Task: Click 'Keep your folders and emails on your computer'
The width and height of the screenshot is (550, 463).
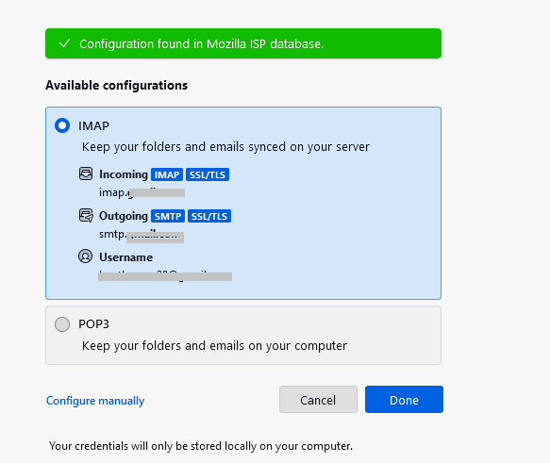Action: 214,346
